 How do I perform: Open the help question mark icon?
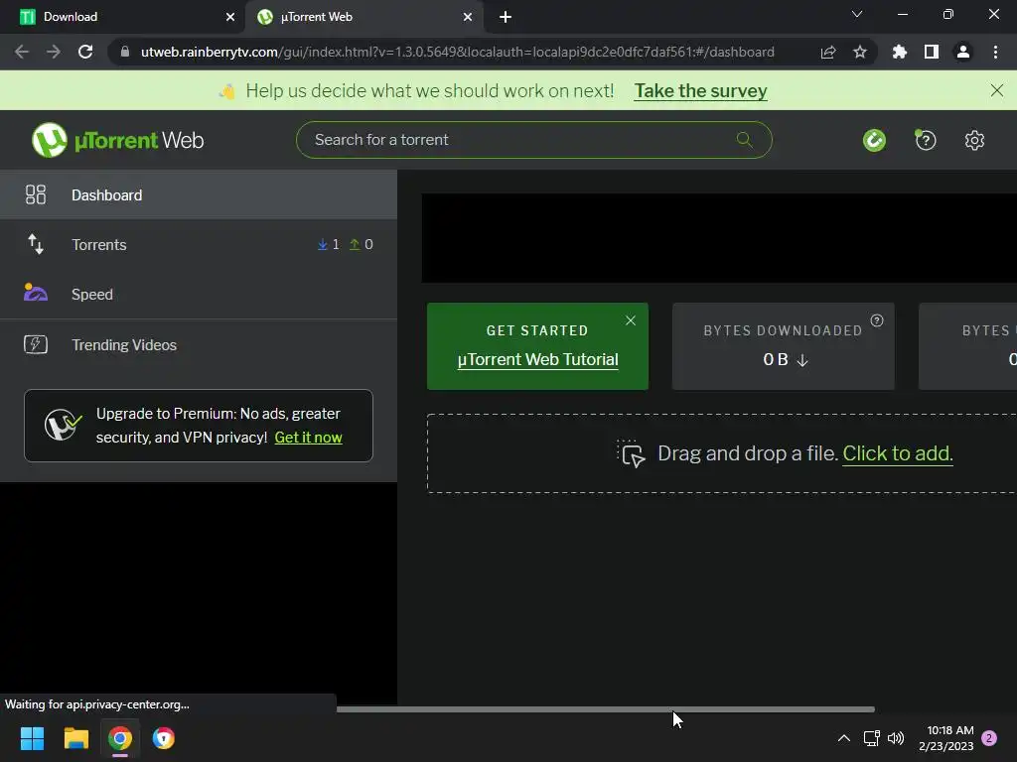(926, 140)
